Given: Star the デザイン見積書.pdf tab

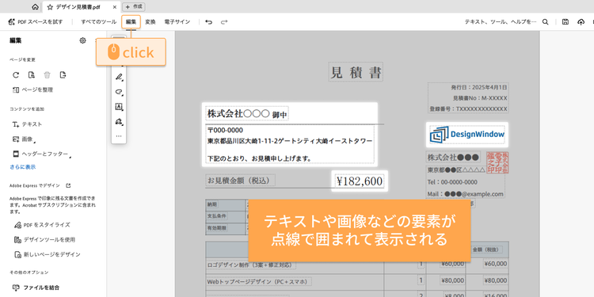Looking at the screenshot, I should tap(50, 7).
